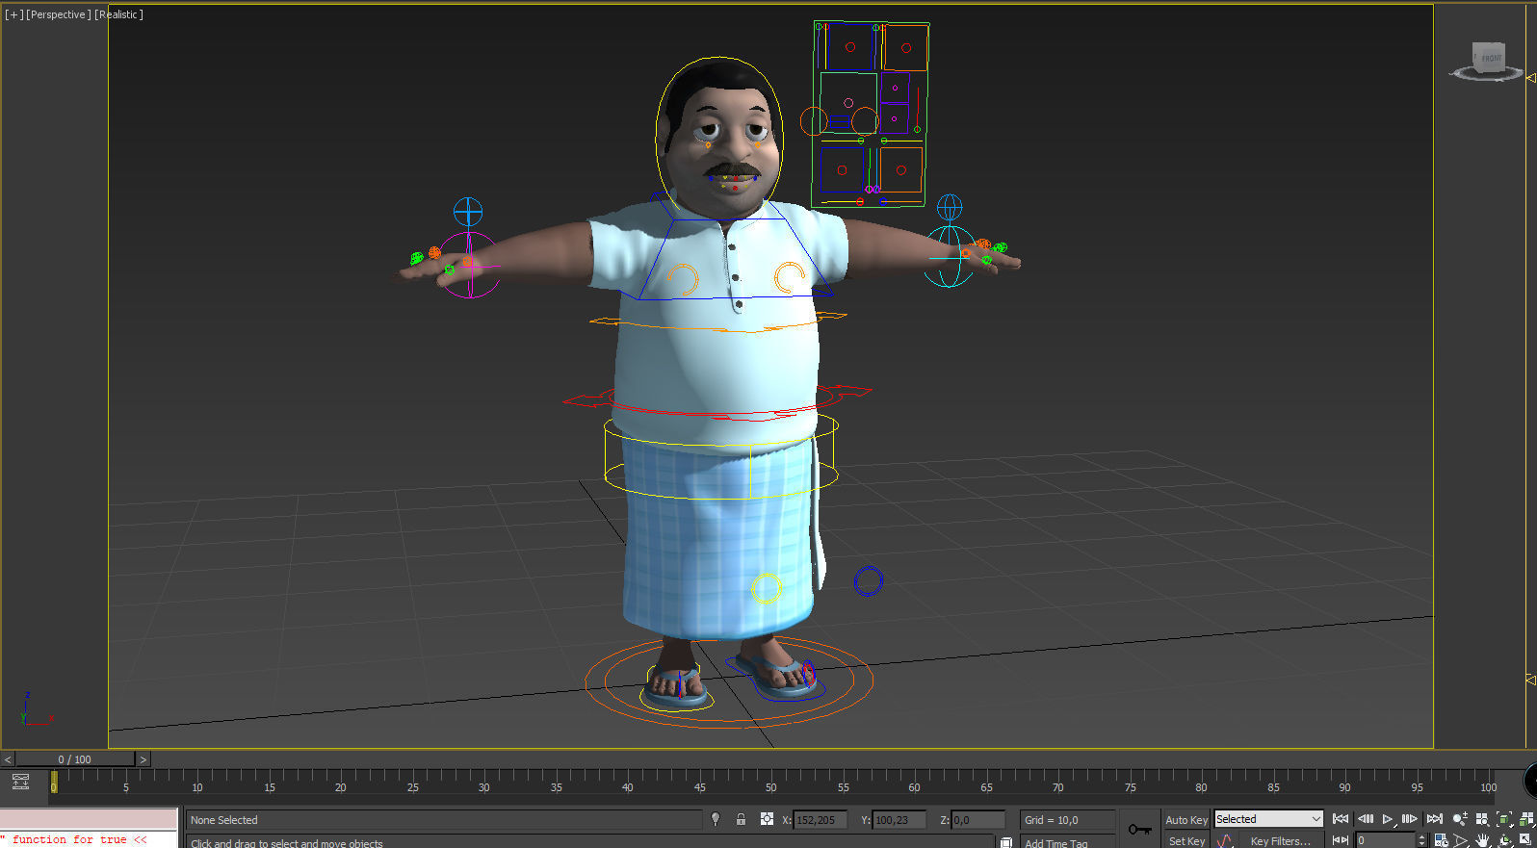This screenshot has width=1537, height=848.
Task: Open the [+] viewport general menu
Action: pyautogui.click(x=14, y=14)
